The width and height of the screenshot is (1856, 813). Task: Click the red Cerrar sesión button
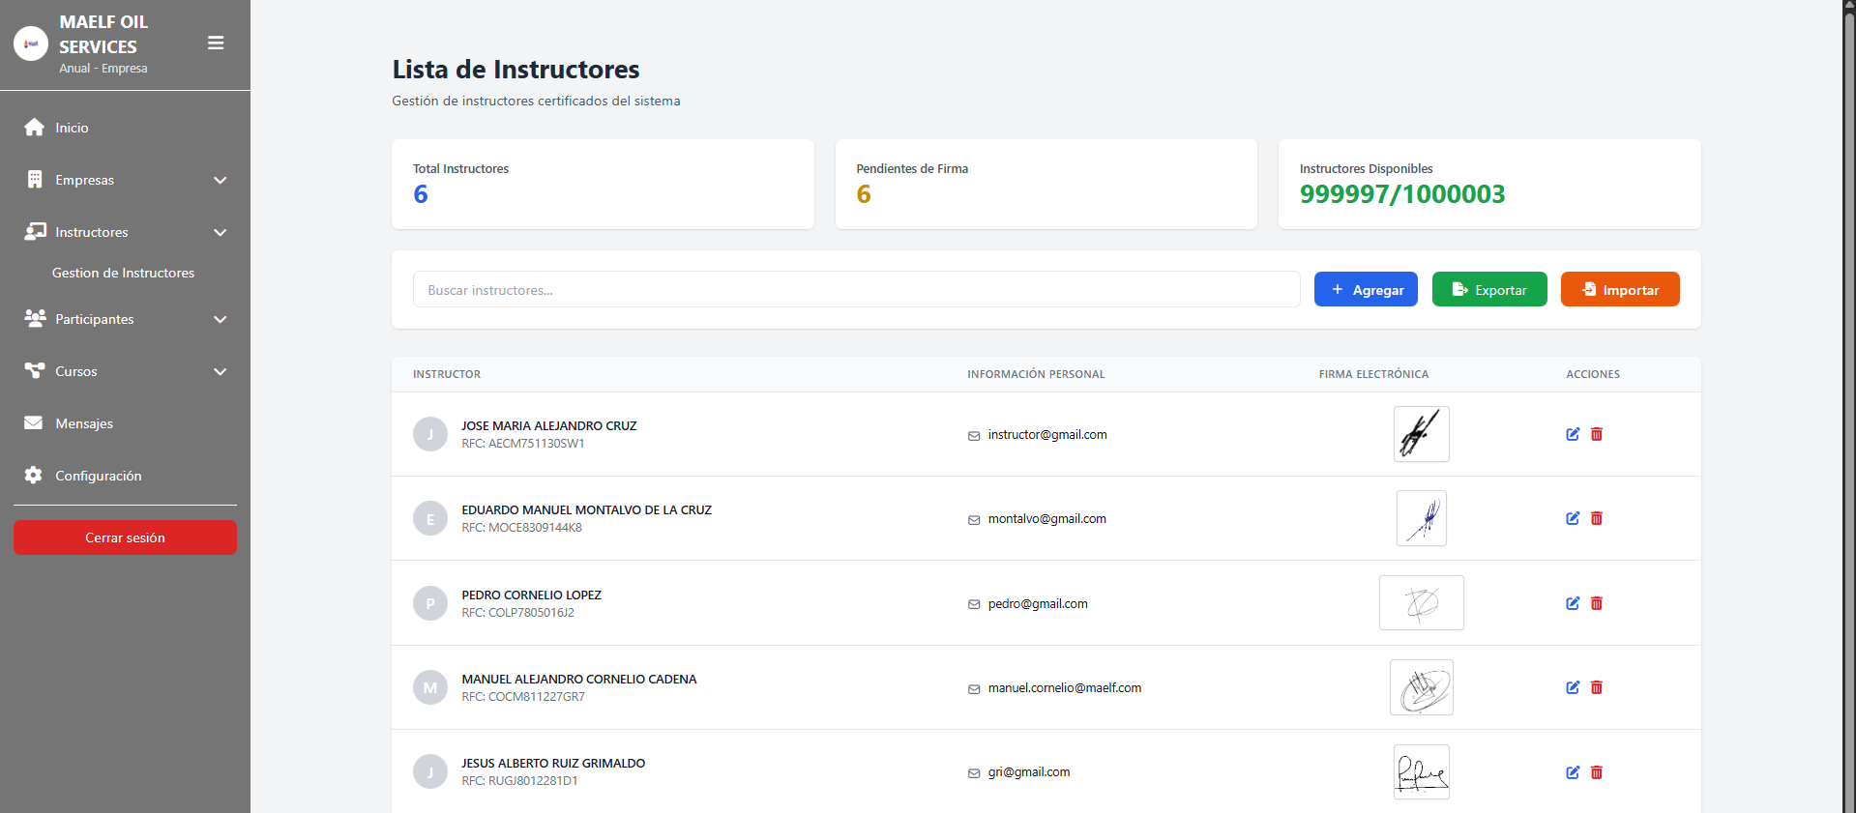125,537
